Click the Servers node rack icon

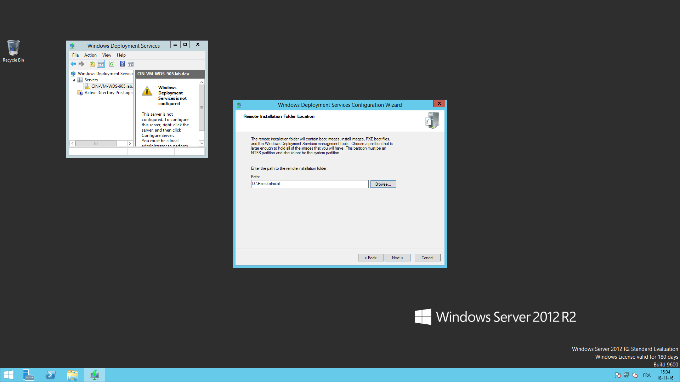tap(80, 80)
